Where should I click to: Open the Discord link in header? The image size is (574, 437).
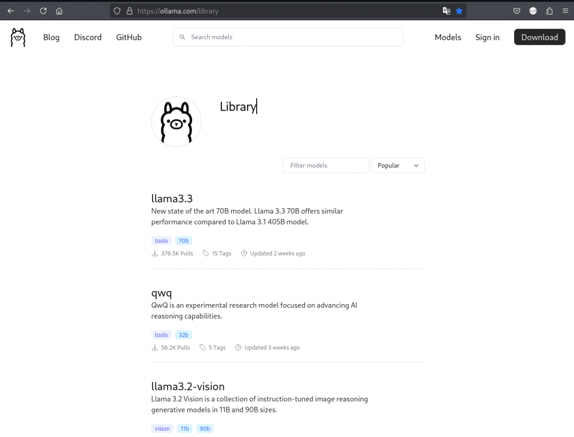click(x=88, y=38)
